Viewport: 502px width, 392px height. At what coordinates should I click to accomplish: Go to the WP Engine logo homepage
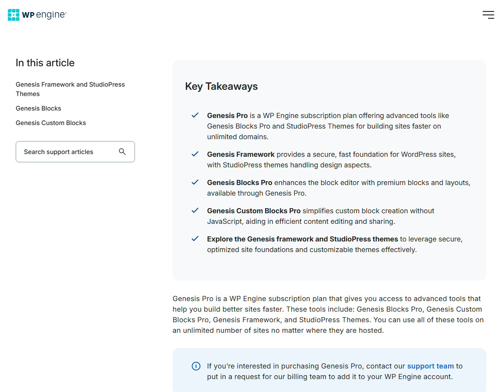[x=37, y=15]
